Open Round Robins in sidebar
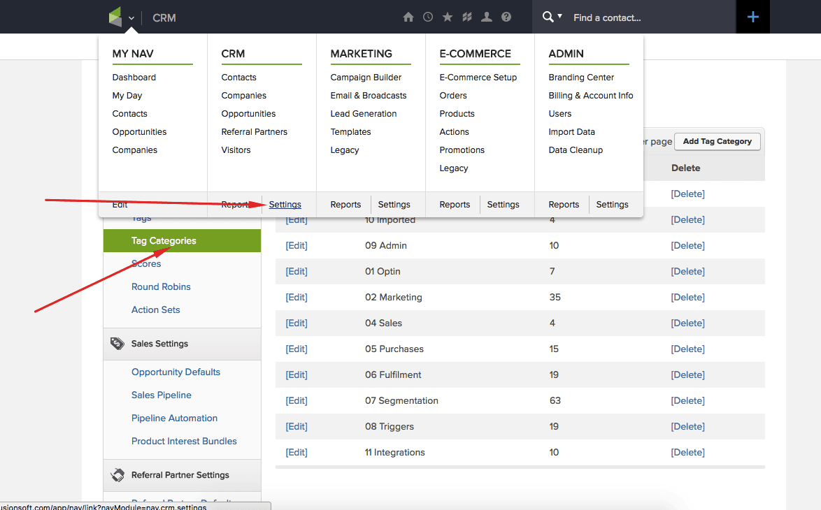 (x=161, y=286)
